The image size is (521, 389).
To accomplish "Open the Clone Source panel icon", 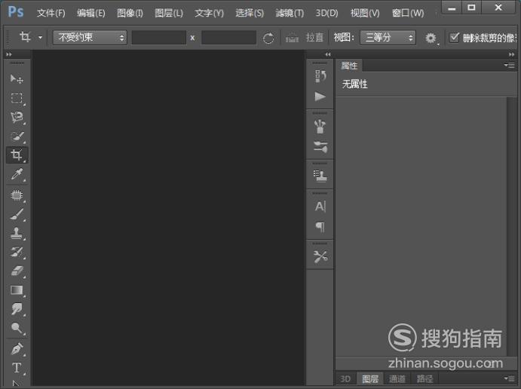I will [x=320, y=176].
